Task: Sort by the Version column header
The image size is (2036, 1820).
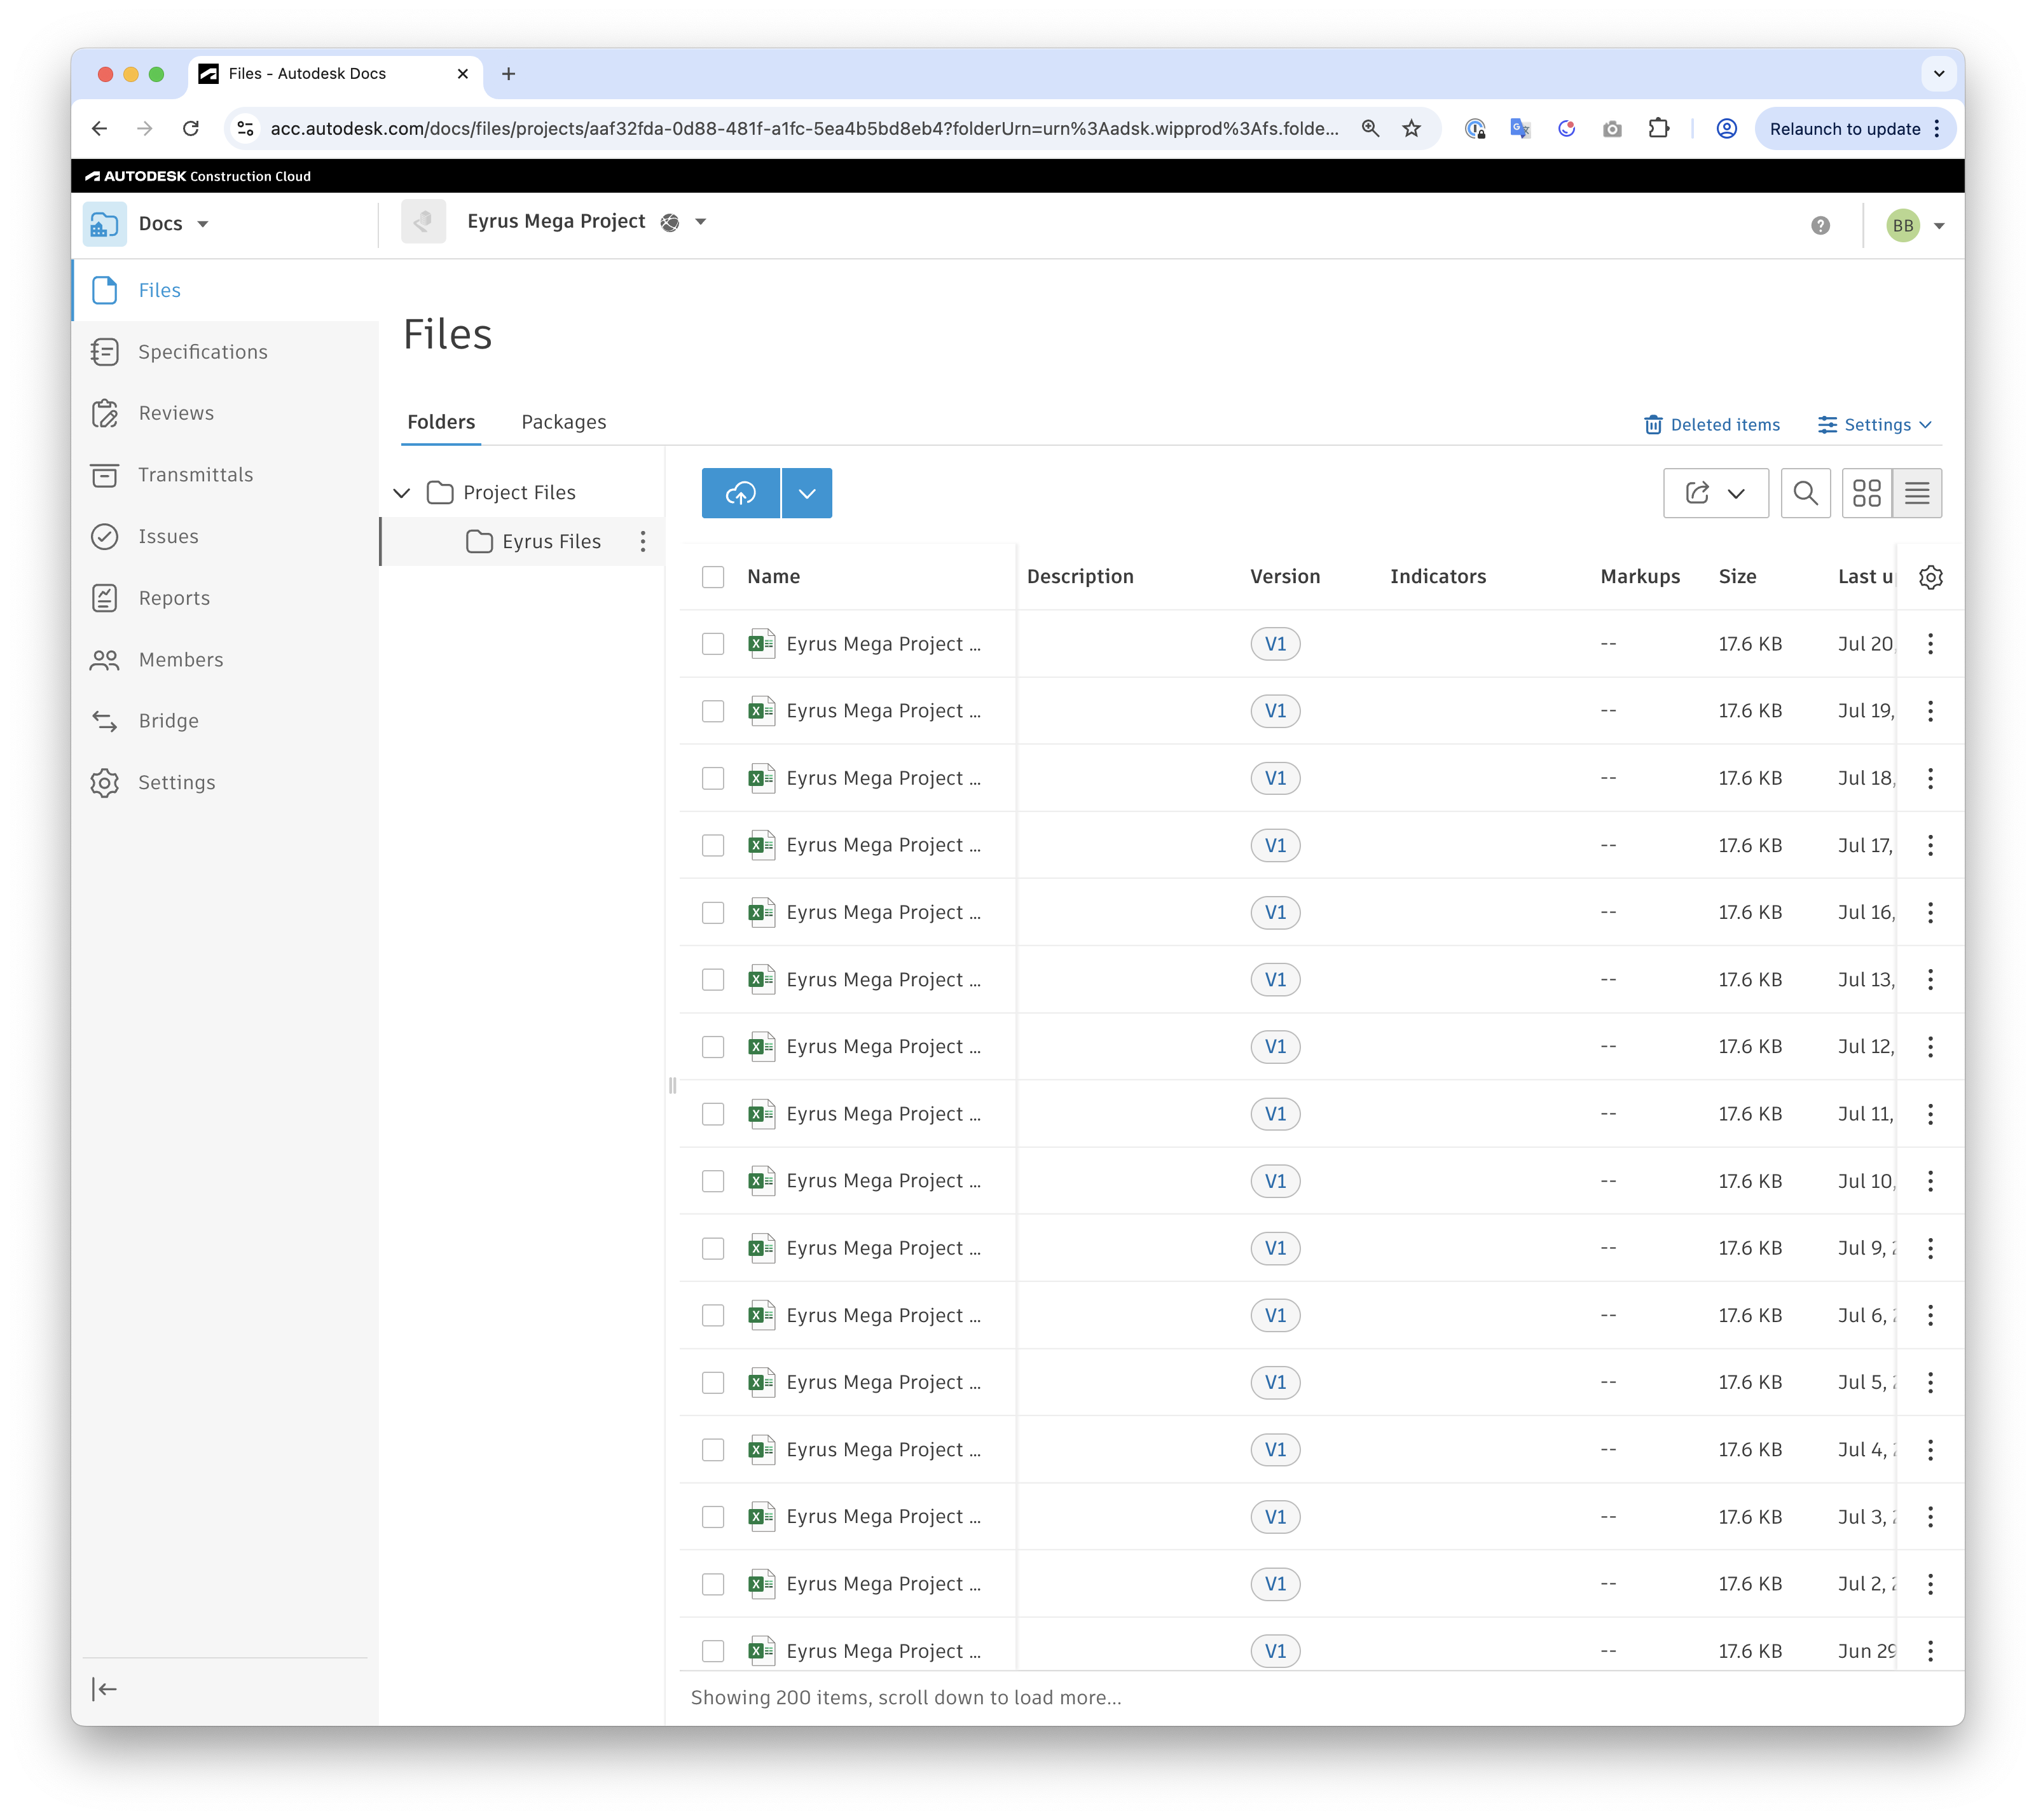Action: (x=1285, y=577)
